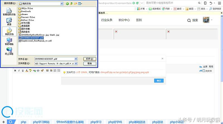Click the site 搜索 search link
The height and width of the screenshot is (124, 223).
point(193,20)
